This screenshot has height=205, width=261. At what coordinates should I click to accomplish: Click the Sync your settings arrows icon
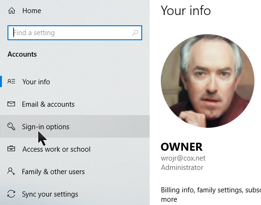11,194
